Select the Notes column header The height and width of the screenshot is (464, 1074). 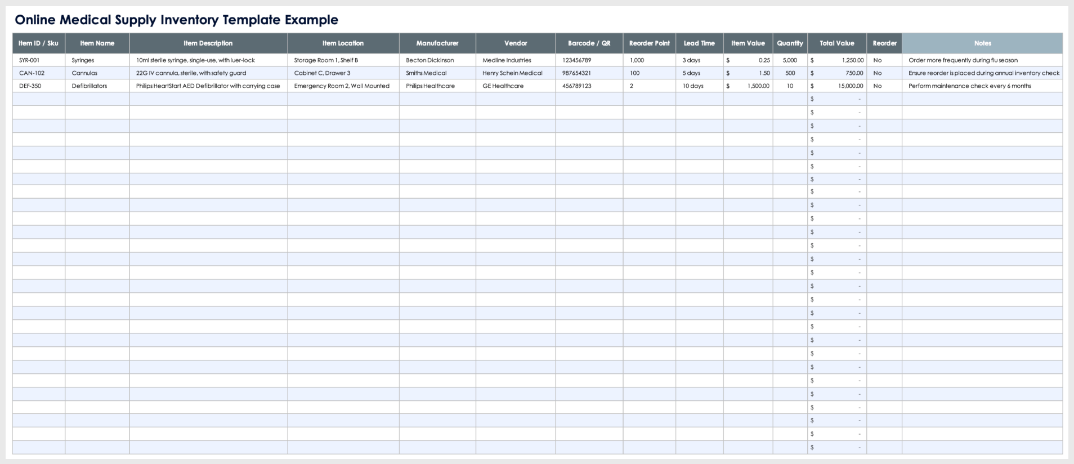tap(982, 43)
